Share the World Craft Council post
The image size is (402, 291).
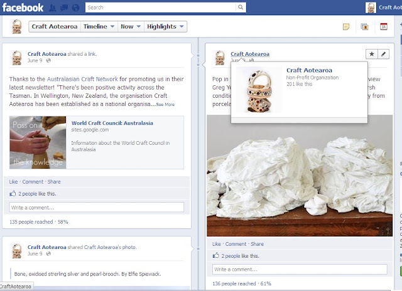point(54,182)
